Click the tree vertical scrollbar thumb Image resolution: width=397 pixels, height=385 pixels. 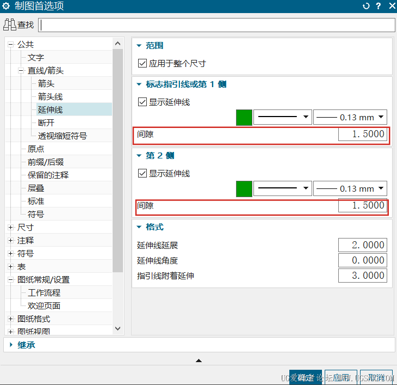pos(117,161)
